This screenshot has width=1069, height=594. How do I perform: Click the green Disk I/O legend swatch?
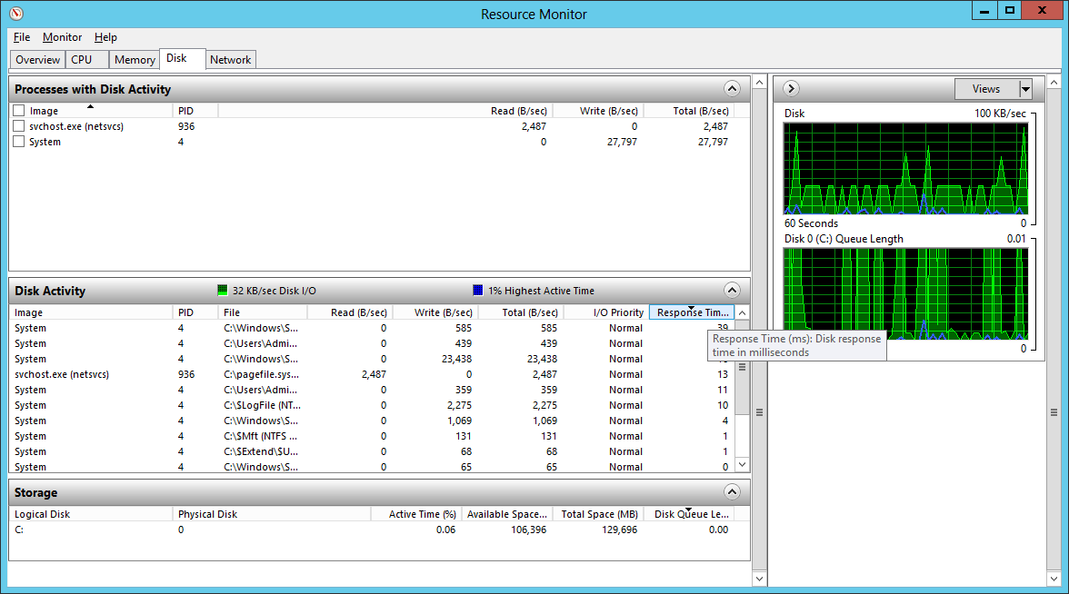point(223,291)
